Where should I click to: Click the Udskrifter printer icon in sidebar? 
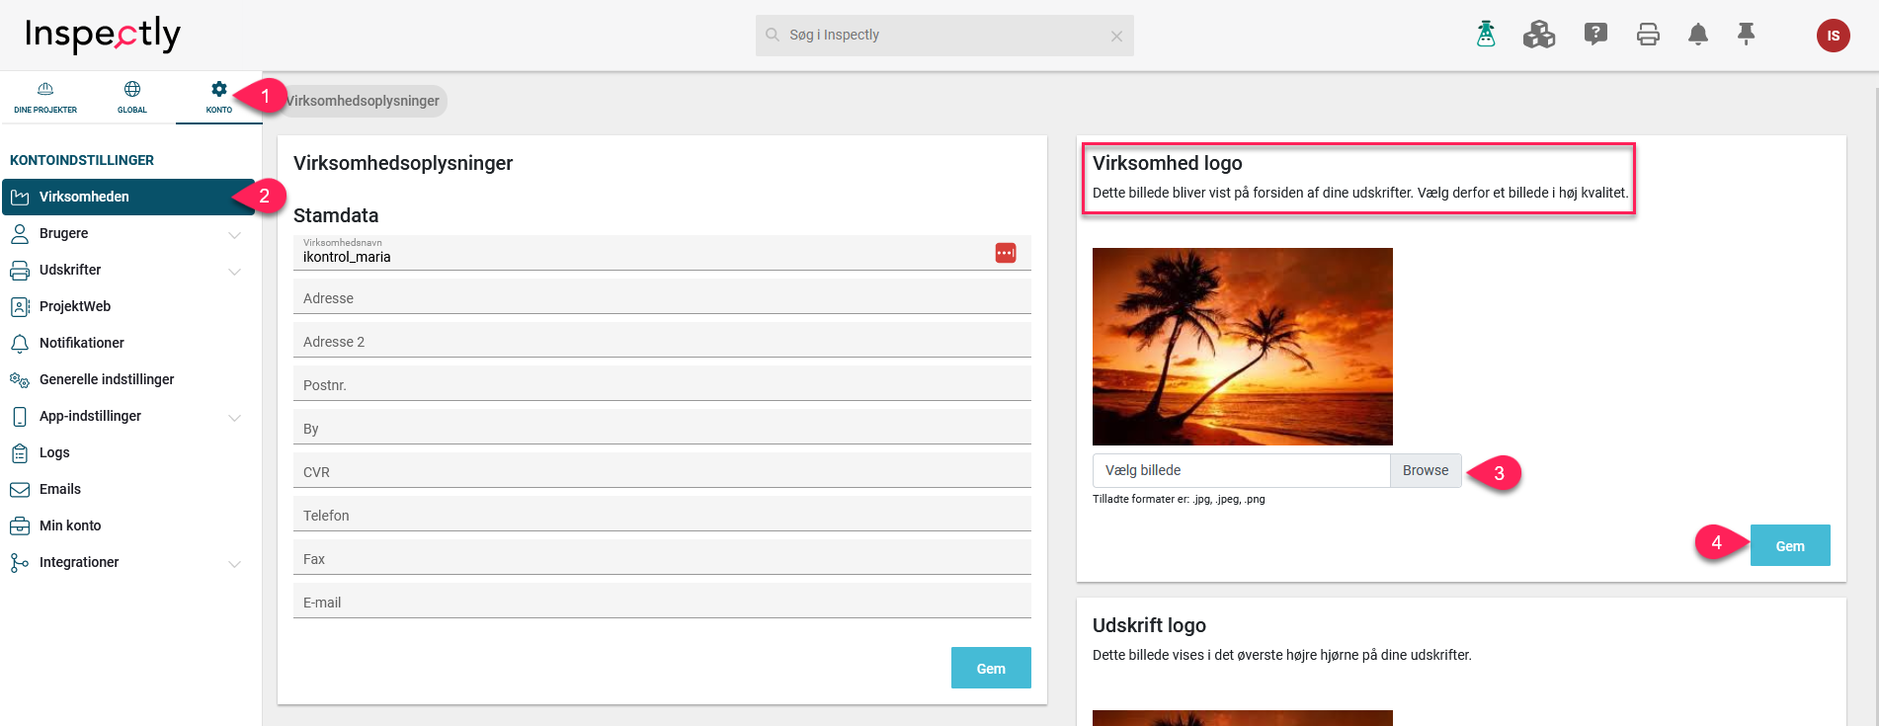20,270
